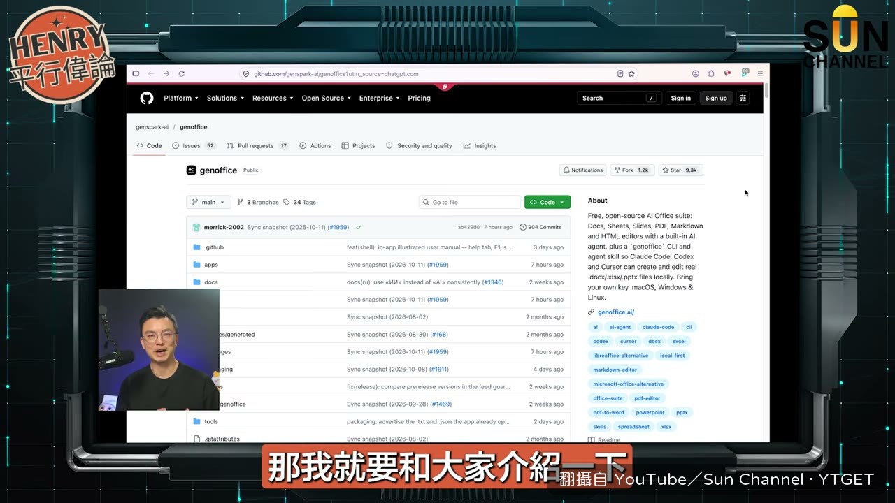Open the green Code dropdown
The height and width of the screenshot is (503, 895).
(x=547, y=202)
